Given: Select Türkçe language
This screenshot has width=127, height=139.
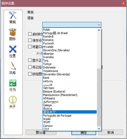Looking at the screenshot, I should click(70, 64).
